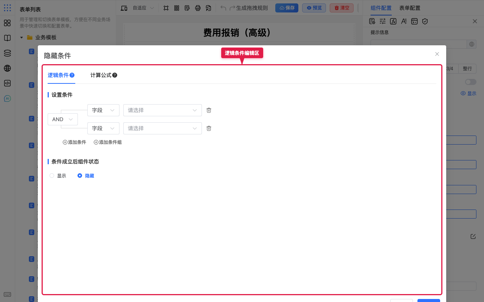
Task: Switch to the 组件配置 tab
Action: click(x=381, y=8)
